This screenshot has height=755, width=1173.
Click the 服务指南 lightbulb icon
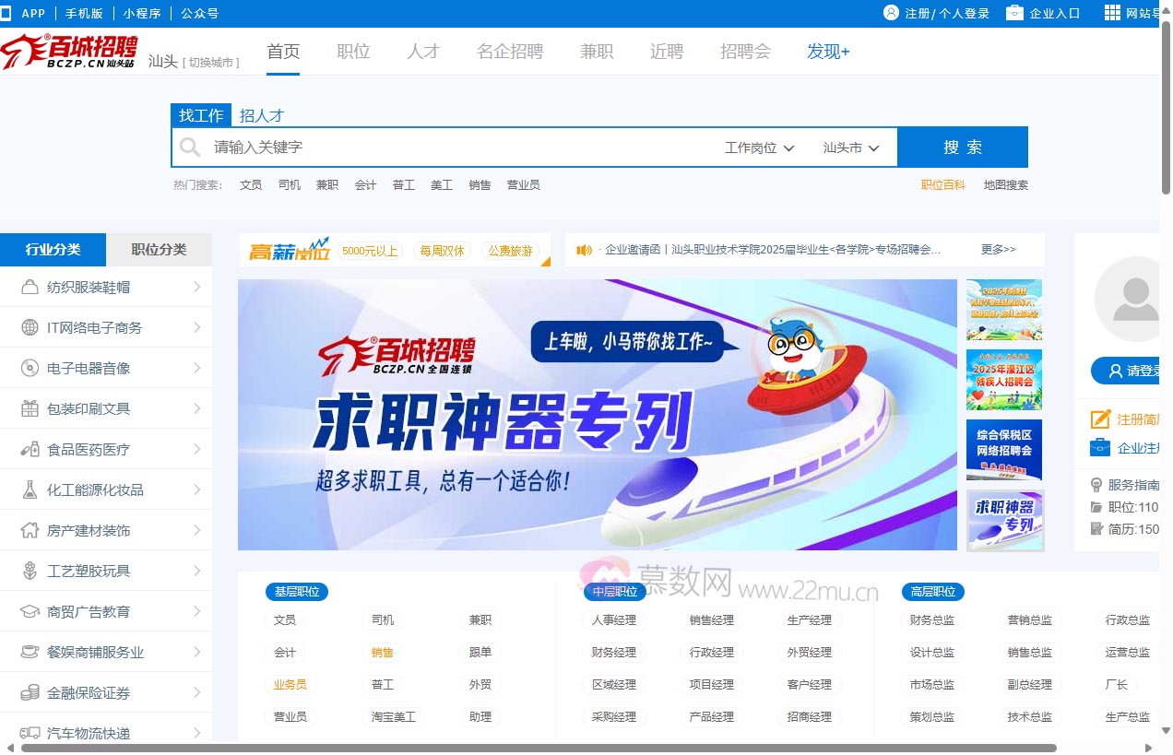[1096, 484]
